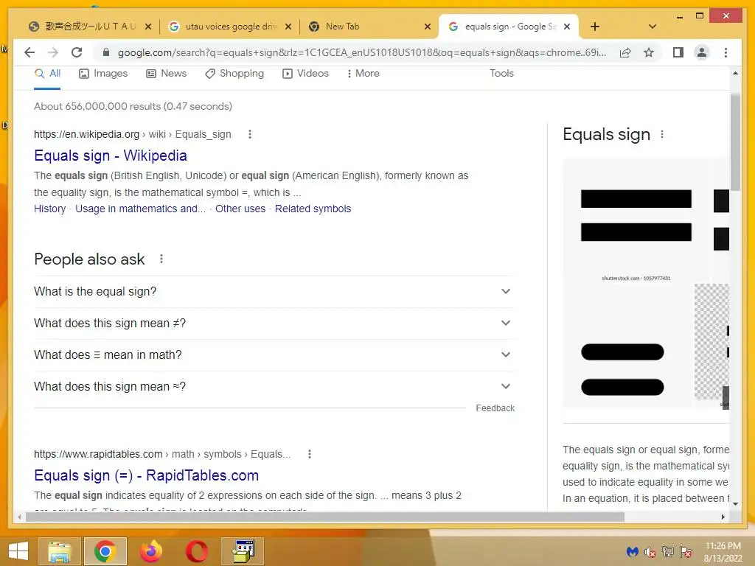The height and width of the screenshot is (566, 755).
Task: Close the New Tab tab
Action: (427, 27)
